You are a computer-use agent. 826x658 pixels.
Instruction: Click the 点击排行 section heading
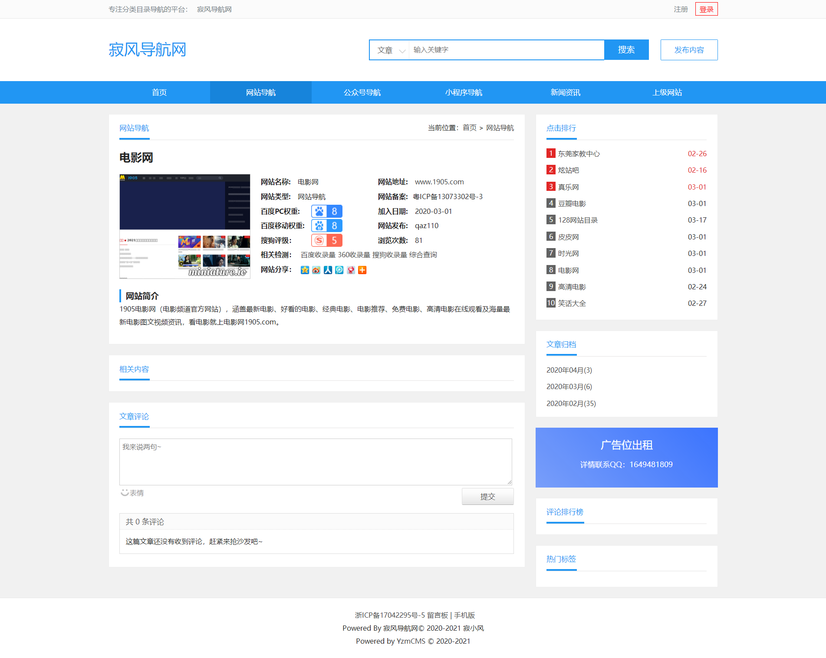561,128
